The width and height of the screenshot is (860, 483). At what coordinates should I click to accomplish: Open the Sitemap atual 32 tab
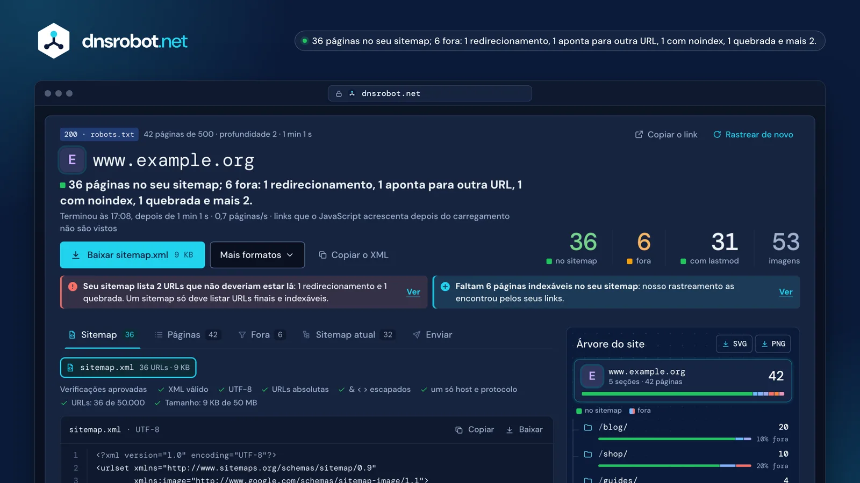pos(348,335)
